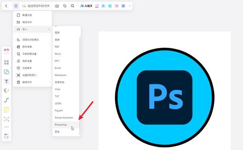Viewport: 243px width, 150px height.
Task: Click the AI image generation icon
Action: (97, 6)
